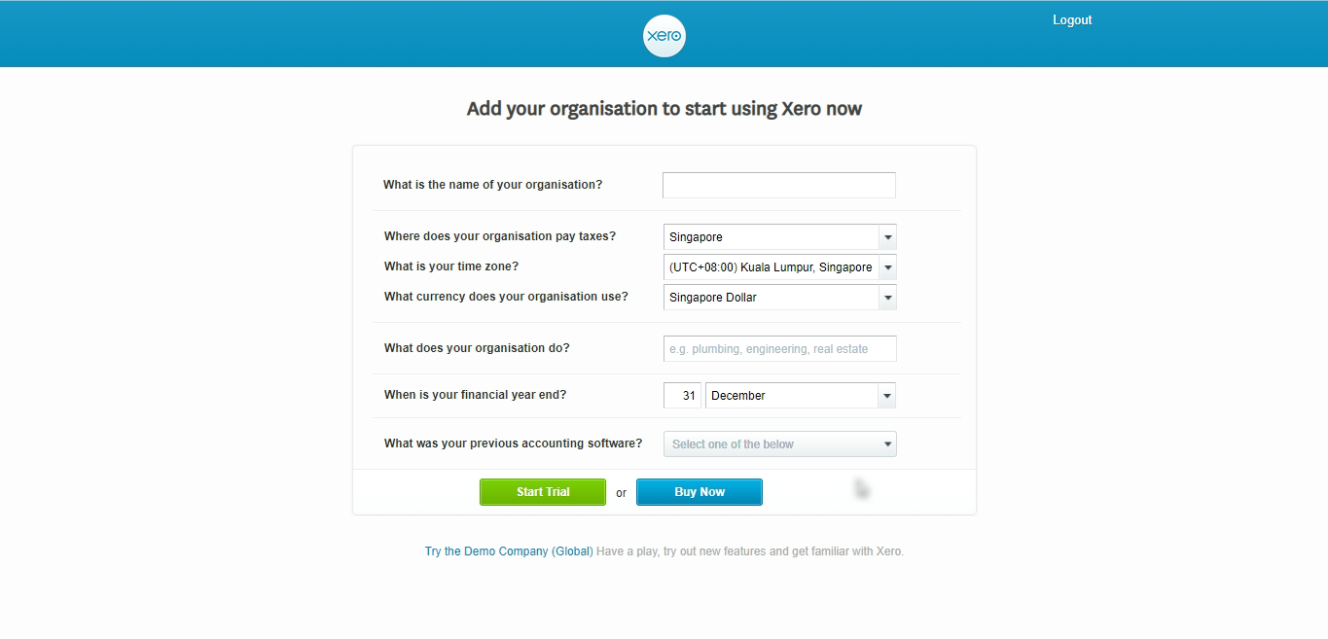Open the previous accounting software dropdown
Screen dimensions: 1328x639
(x=779, y=444)
